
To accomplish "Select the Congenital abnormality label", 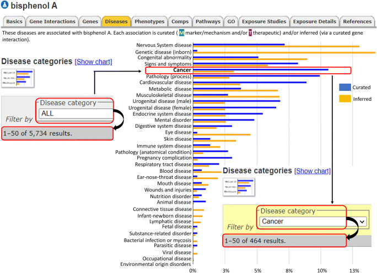I will (x=164, y=58).
